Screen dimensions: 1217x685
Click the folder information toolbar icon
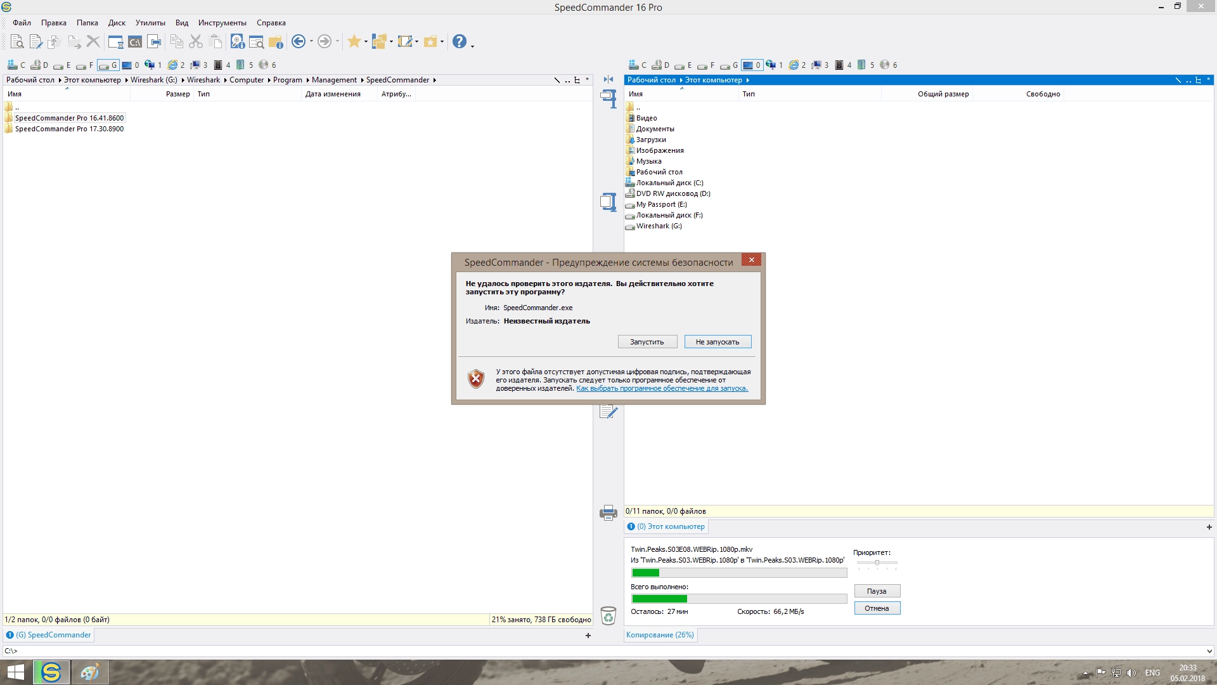point(276,42)
